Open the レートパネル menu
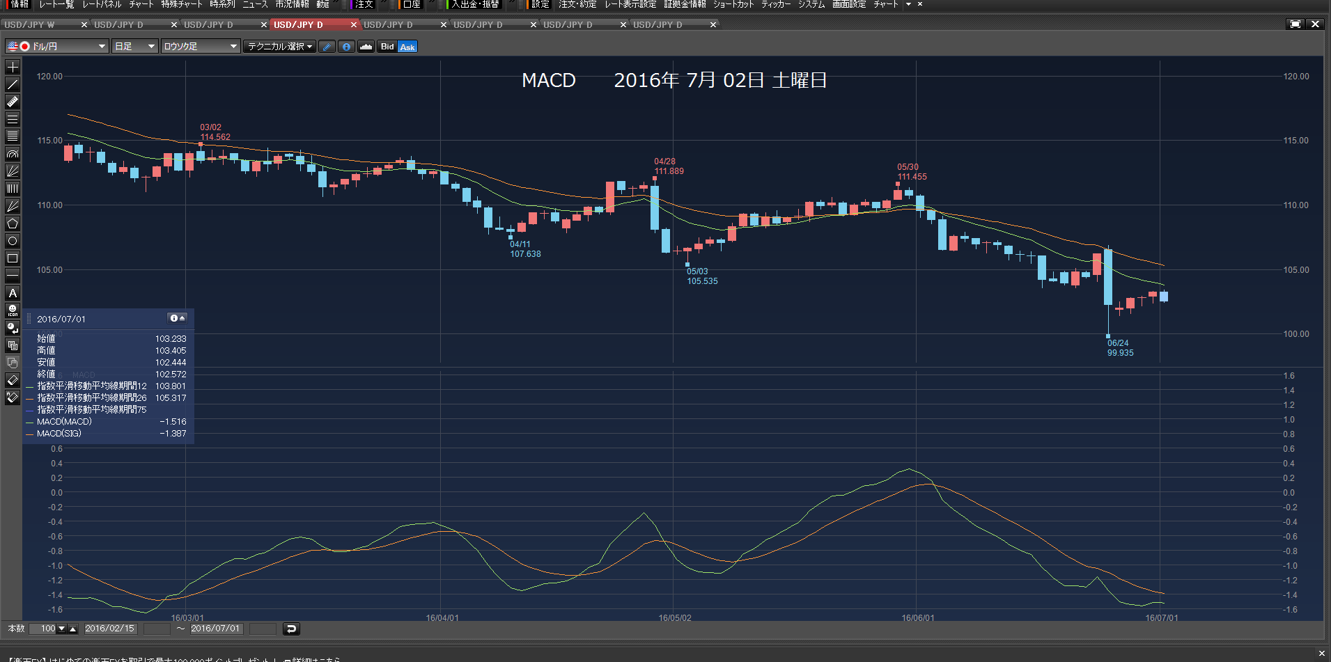The image size is (1331, 662). [x=102, y=4]
